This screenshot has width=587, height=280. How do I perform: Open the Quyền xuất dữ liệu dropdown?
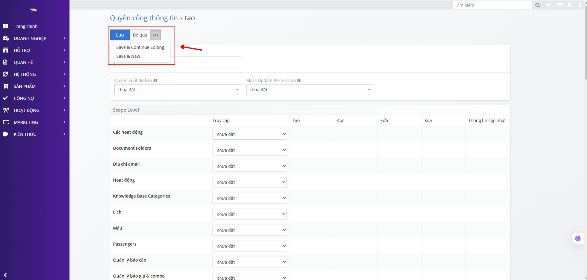click(x=178, y=90)
